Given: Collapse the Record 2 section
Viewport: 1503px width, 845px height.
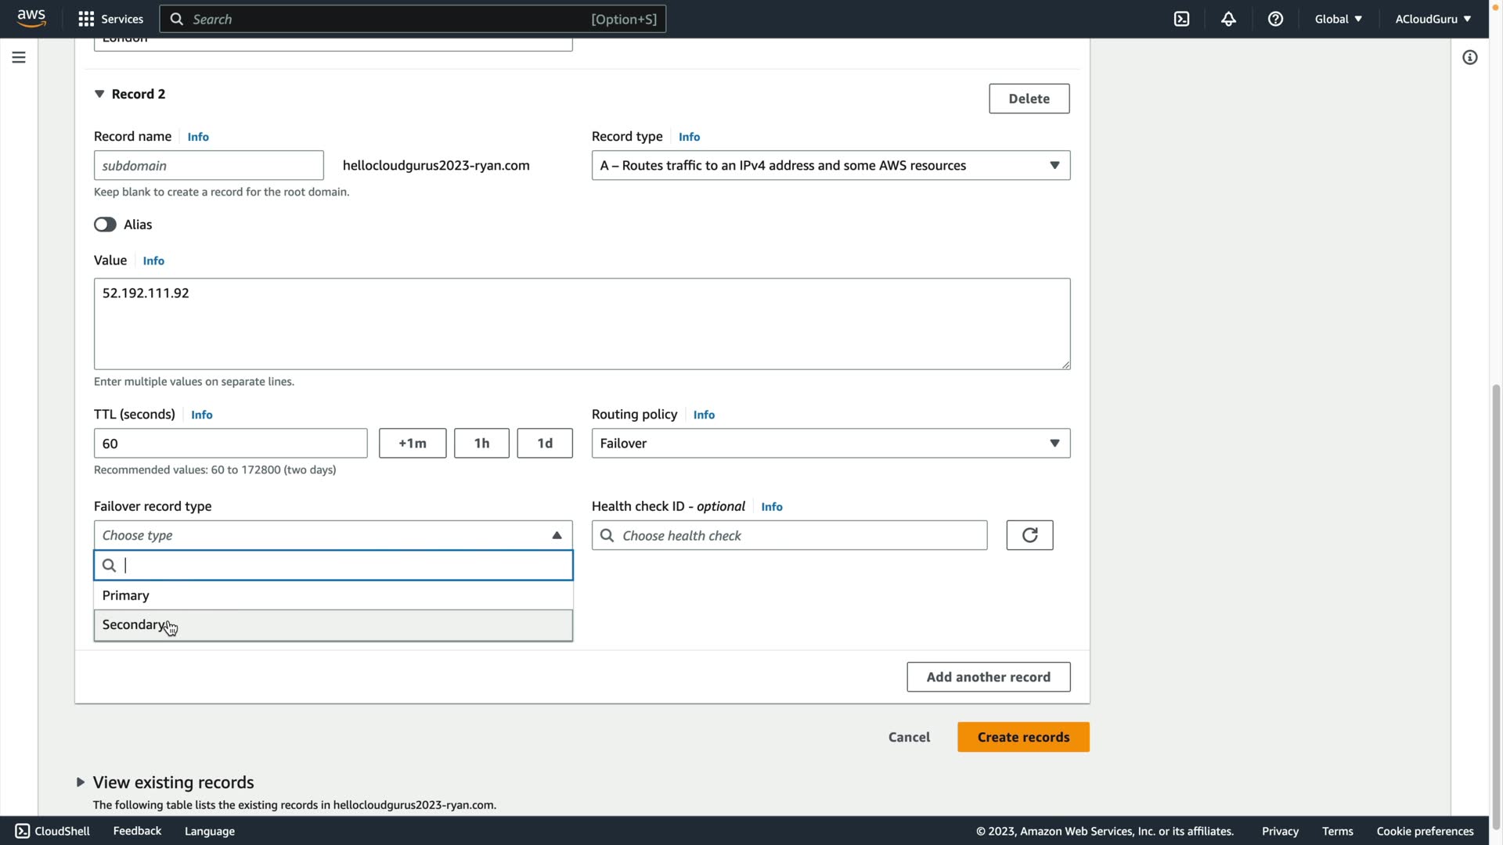Looking at the screenshot, I should coord(99,94).
